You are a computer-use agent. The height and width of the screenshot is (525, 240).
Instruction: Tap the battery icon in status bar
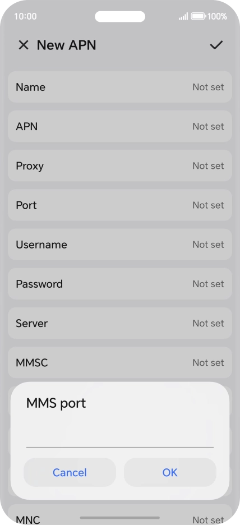pyautogui.click(x=198, y=16)
